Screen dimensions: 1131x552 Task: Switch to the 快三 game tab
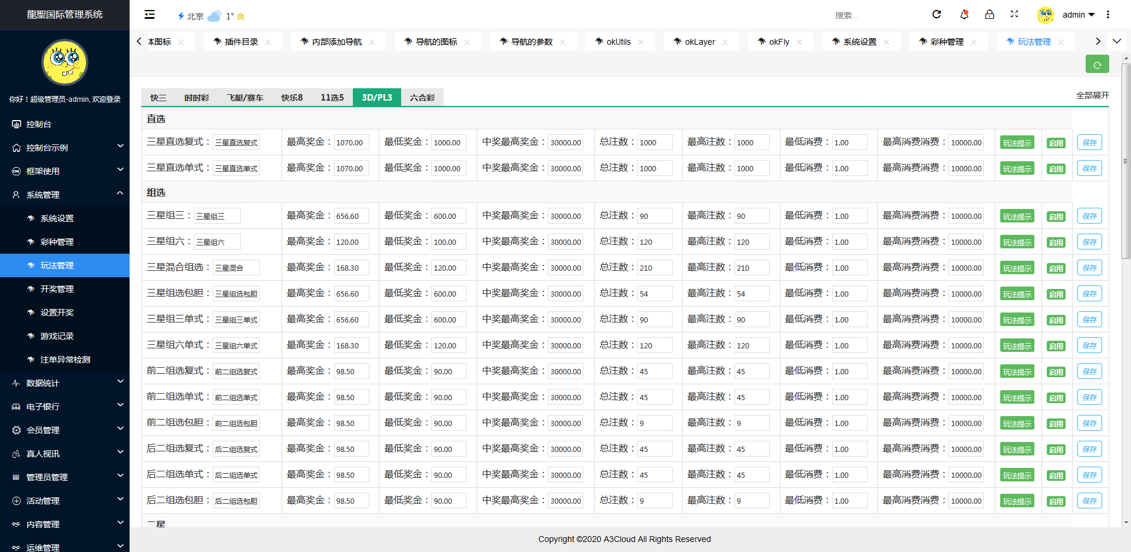point(158,98)
